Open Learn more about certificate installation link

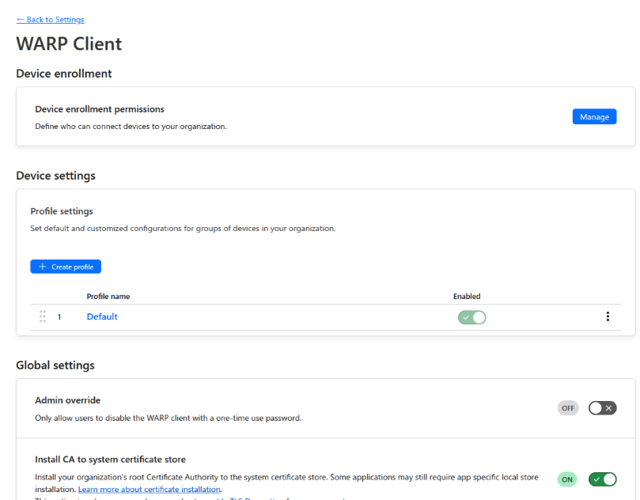point(149,489)
